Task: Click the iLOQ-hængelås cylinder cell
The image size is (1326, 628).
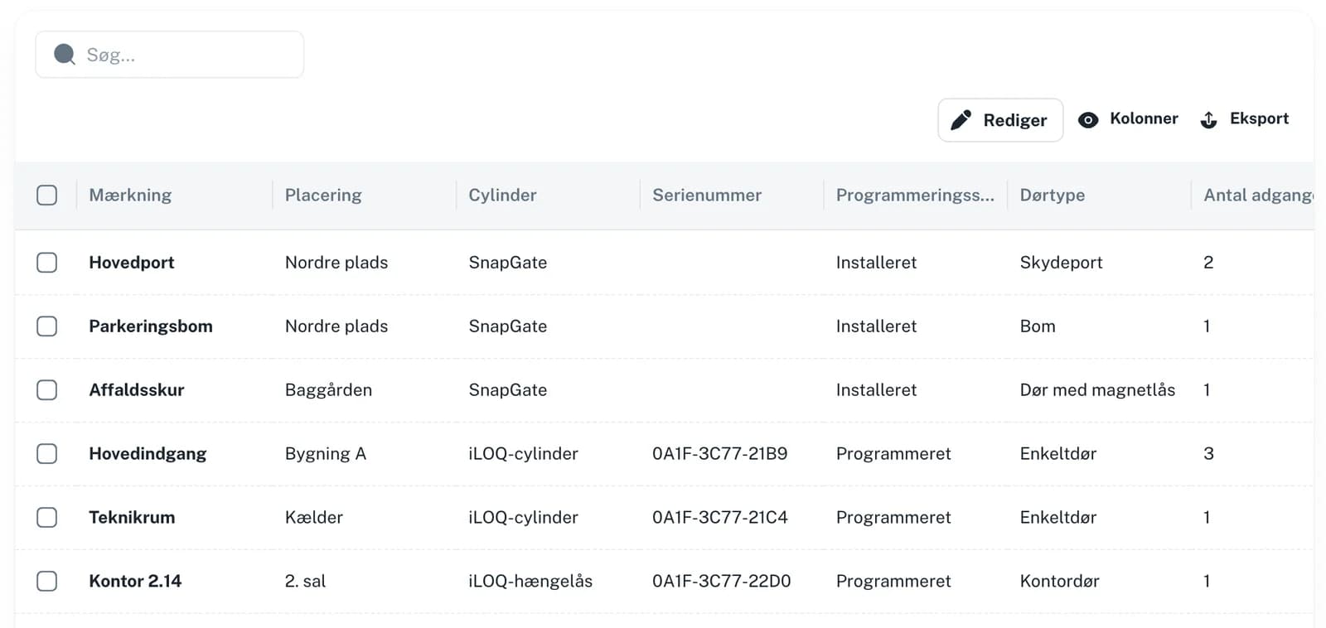Action: (x=530, y=582)
